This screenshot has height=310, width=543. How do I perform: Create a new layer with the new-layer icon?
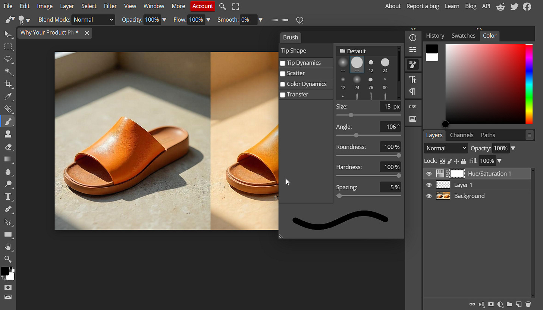coord(519,304)
